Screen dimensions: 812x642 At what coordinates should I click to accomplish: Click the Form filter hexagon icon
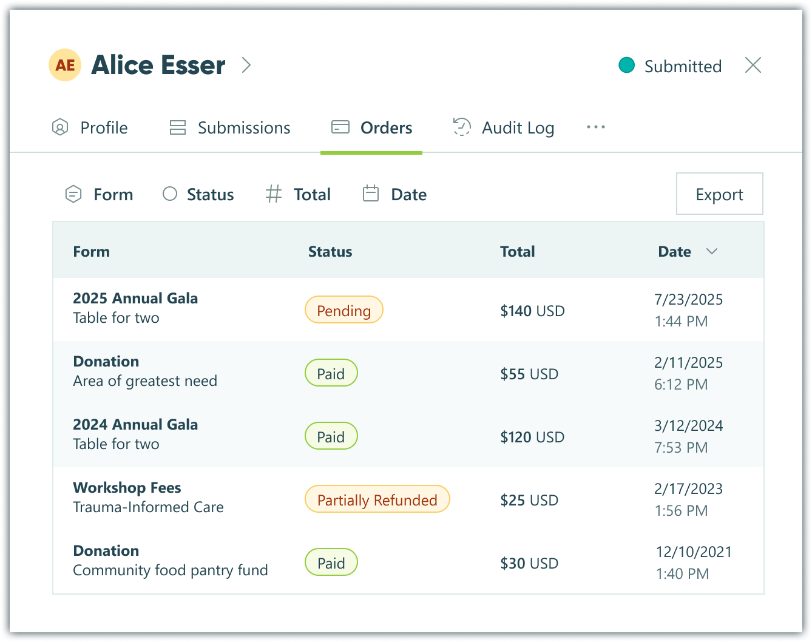click(x=73, y=194)
